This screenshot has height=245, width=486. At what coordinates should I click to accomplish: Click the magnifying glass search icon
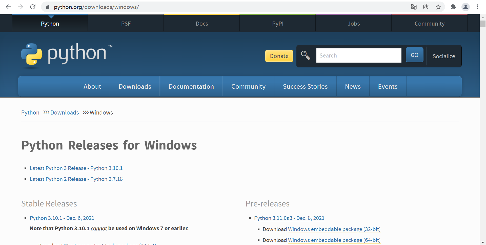[306, 55]
